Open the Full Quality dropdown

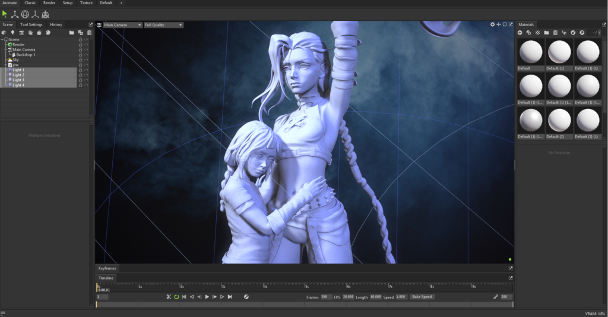click(163, 25)
